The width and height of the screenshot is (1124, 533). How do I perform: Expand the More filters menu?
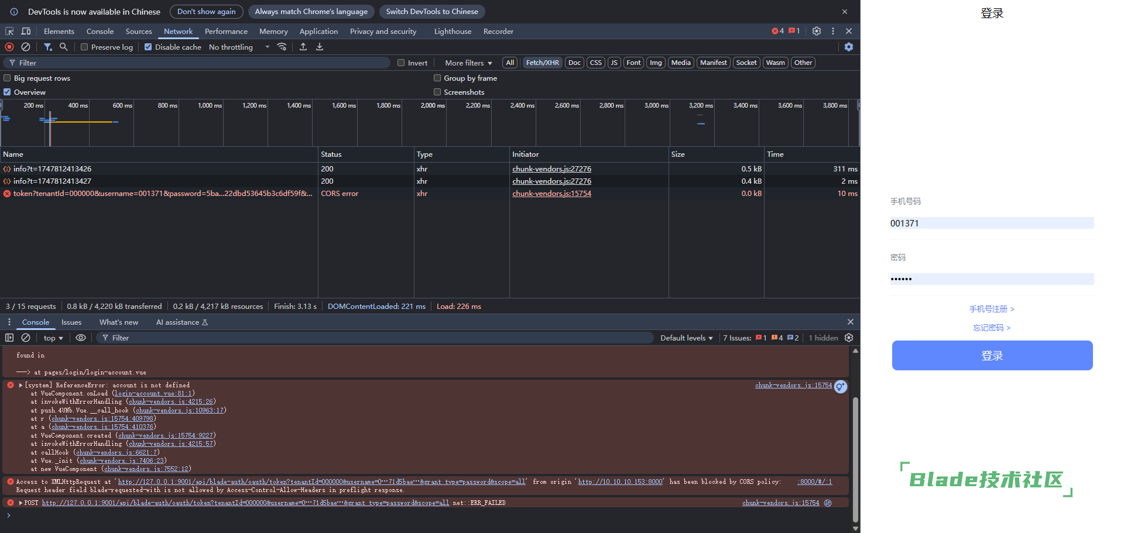468,63
